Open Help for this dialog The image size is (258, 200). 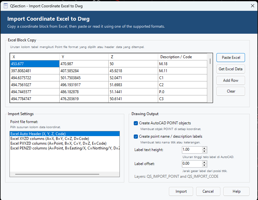pyautogui.click(x=236, y=191)
